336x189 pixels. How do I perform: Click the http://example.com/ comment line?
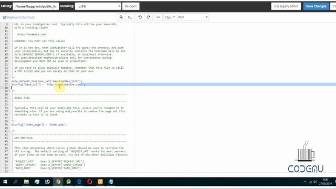pos(32,34)
